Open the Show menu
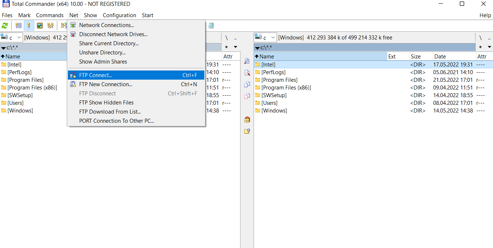493x248 pixels. 90,15
